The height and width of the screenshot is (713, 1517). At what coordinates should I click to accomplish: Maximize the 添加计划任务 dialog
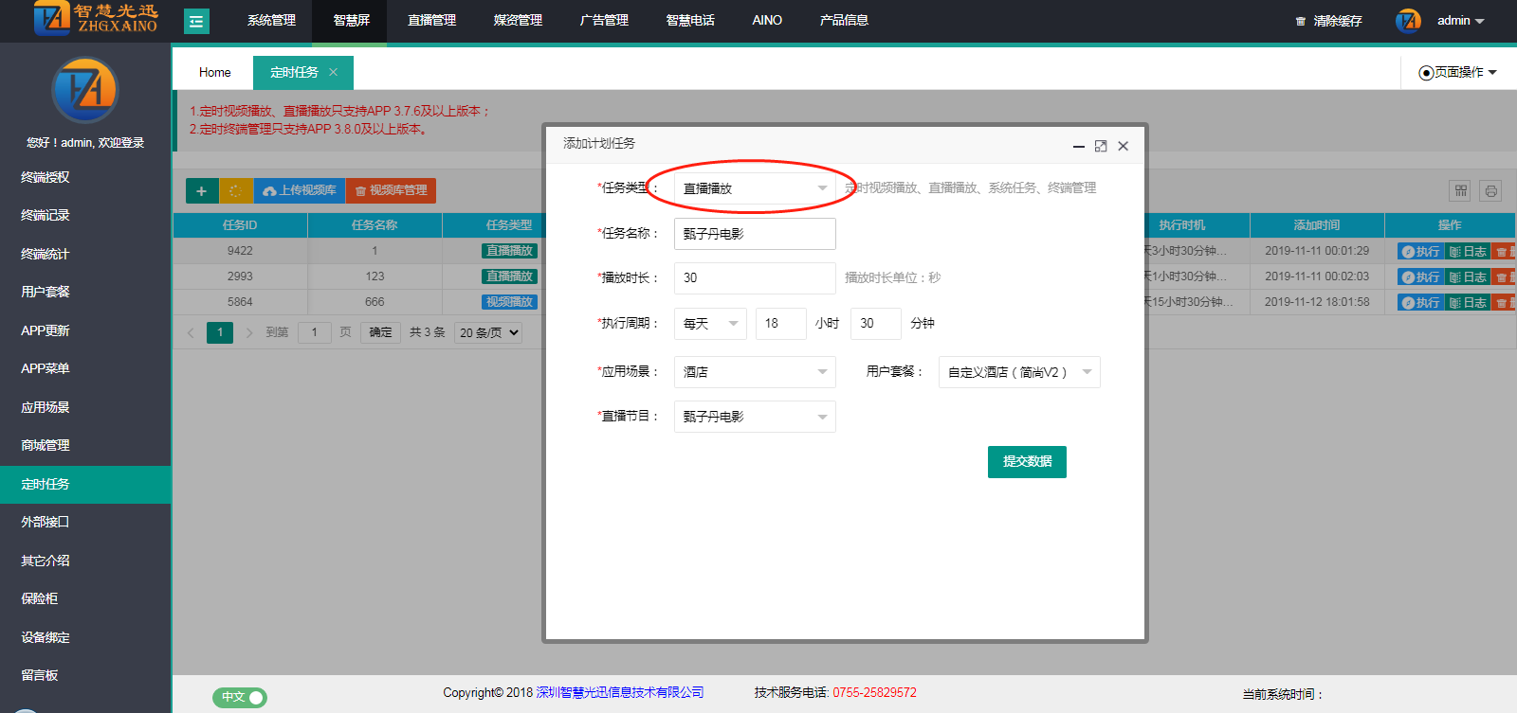1101,146
